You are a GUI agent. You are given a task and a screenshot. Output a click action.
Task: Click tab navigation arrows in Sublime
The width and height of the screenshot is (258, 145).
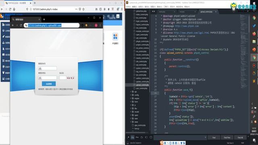tap(153, 11)
